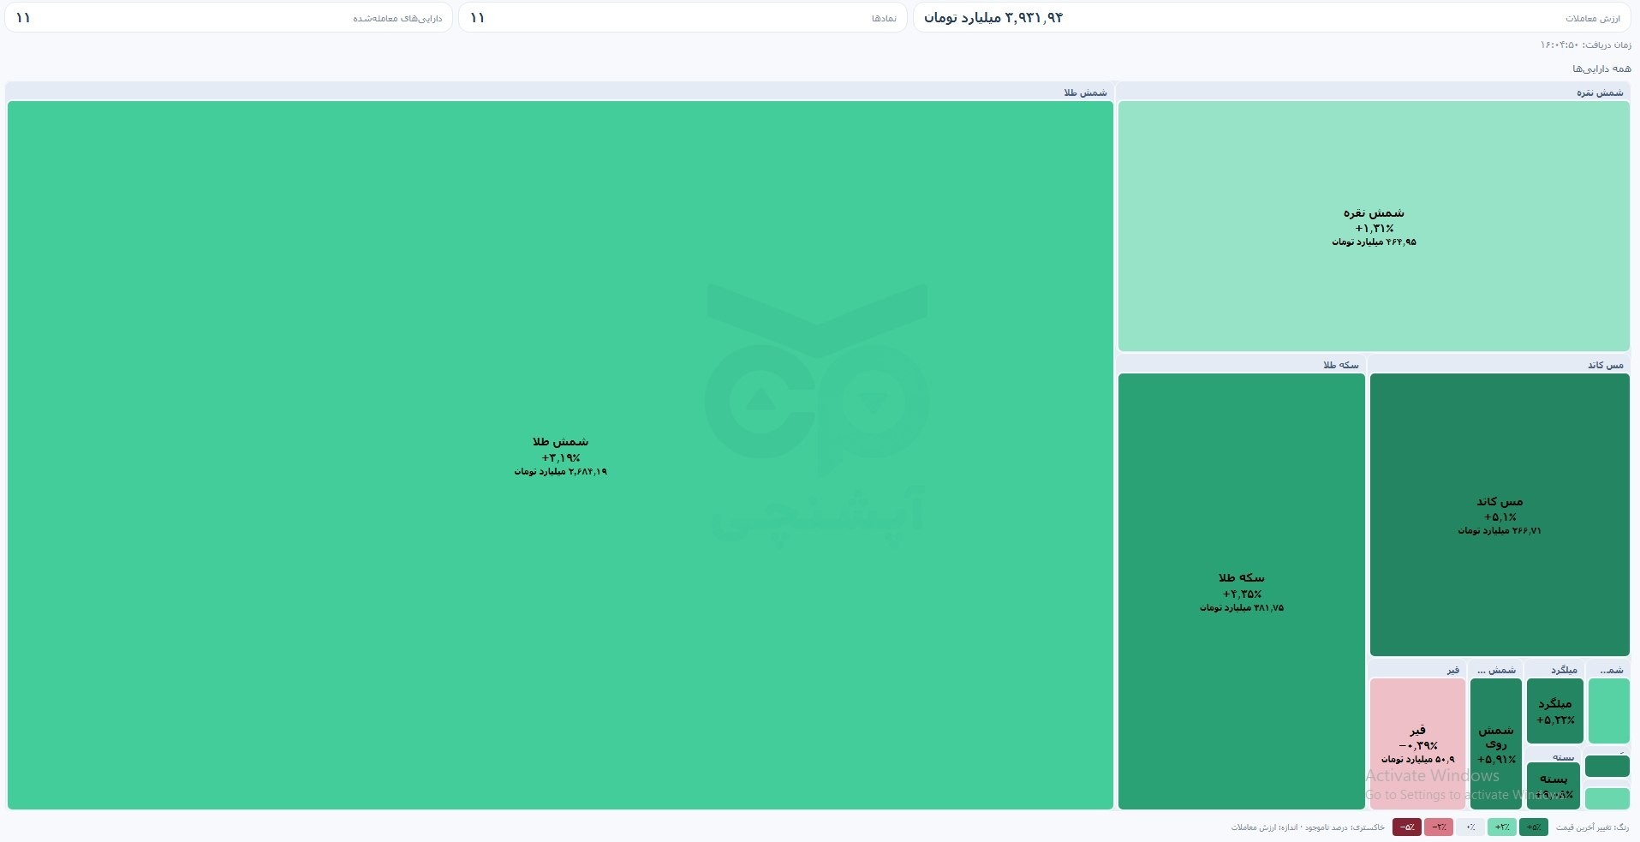The width and height of the screenshot is (1640, 842).
Task: Select the large شمش طلا treemap tile
Action: pyautogui.click(x=560, y=455)
